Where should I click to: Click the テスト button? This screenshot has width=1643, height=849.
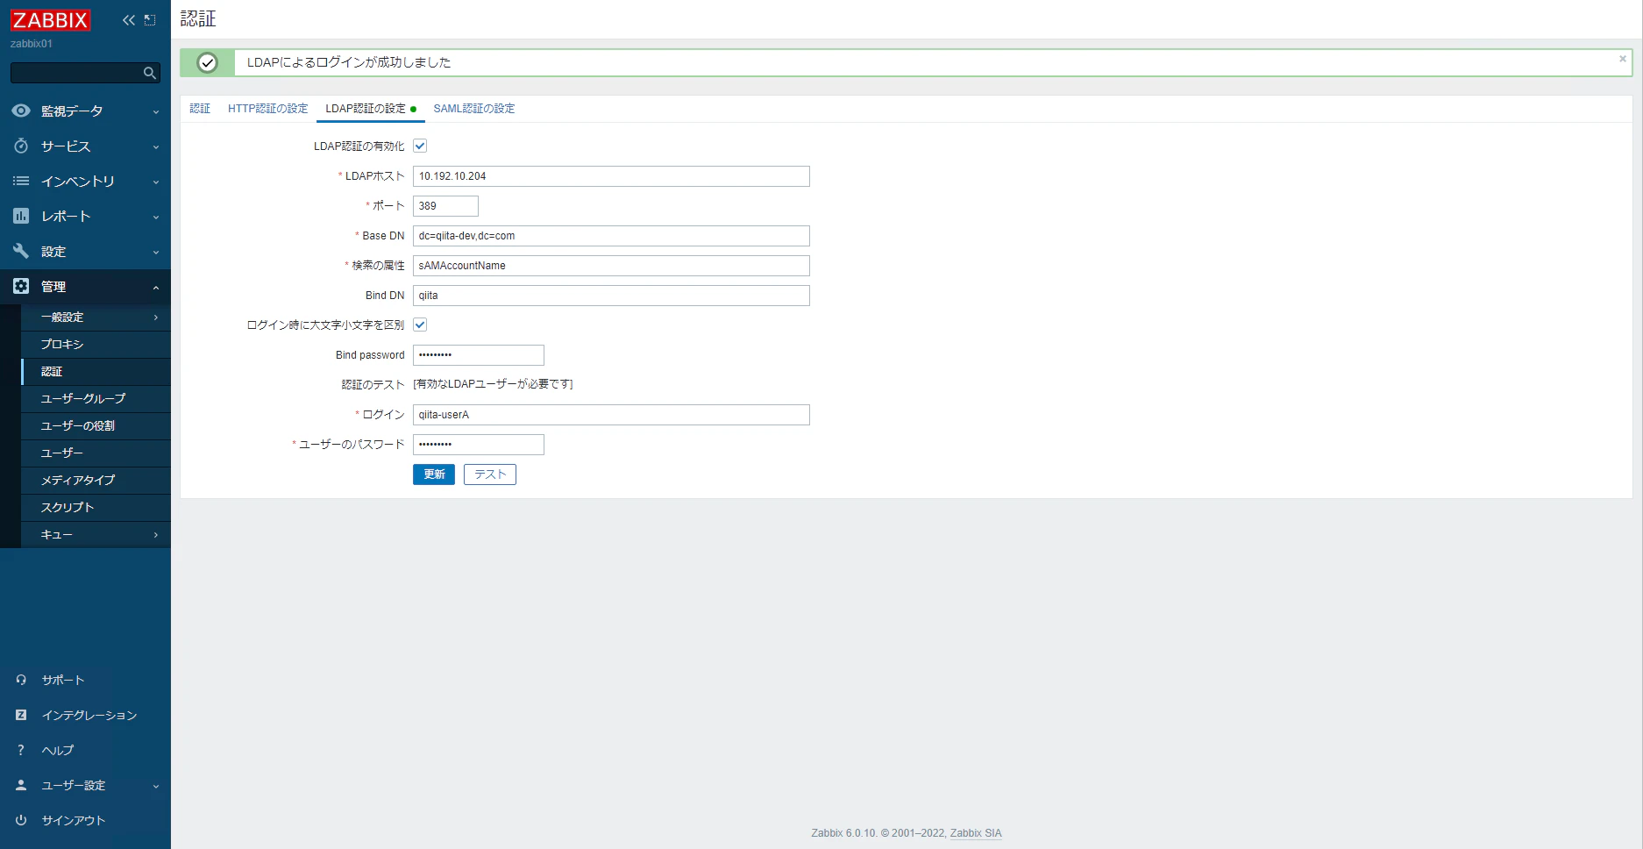click(x=490, y=474)
